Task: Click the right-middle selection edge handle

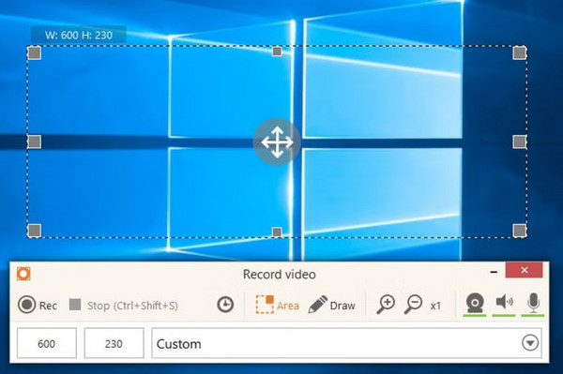Action: 520,142
